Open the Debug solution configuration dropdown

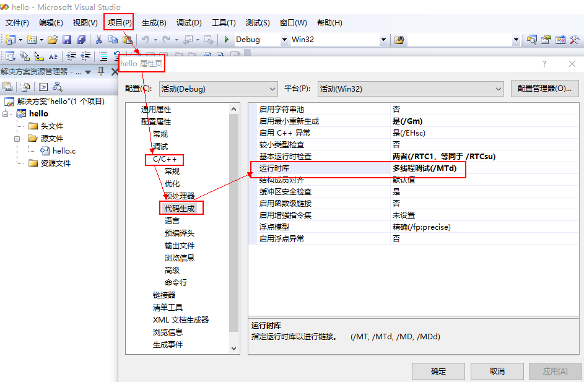click(284, 40)
